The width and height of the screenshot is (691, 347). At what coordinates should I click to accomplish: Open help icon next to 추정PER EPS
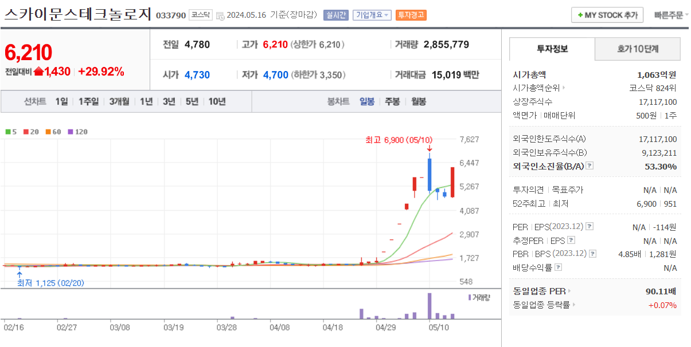click(x=571, y=240)
